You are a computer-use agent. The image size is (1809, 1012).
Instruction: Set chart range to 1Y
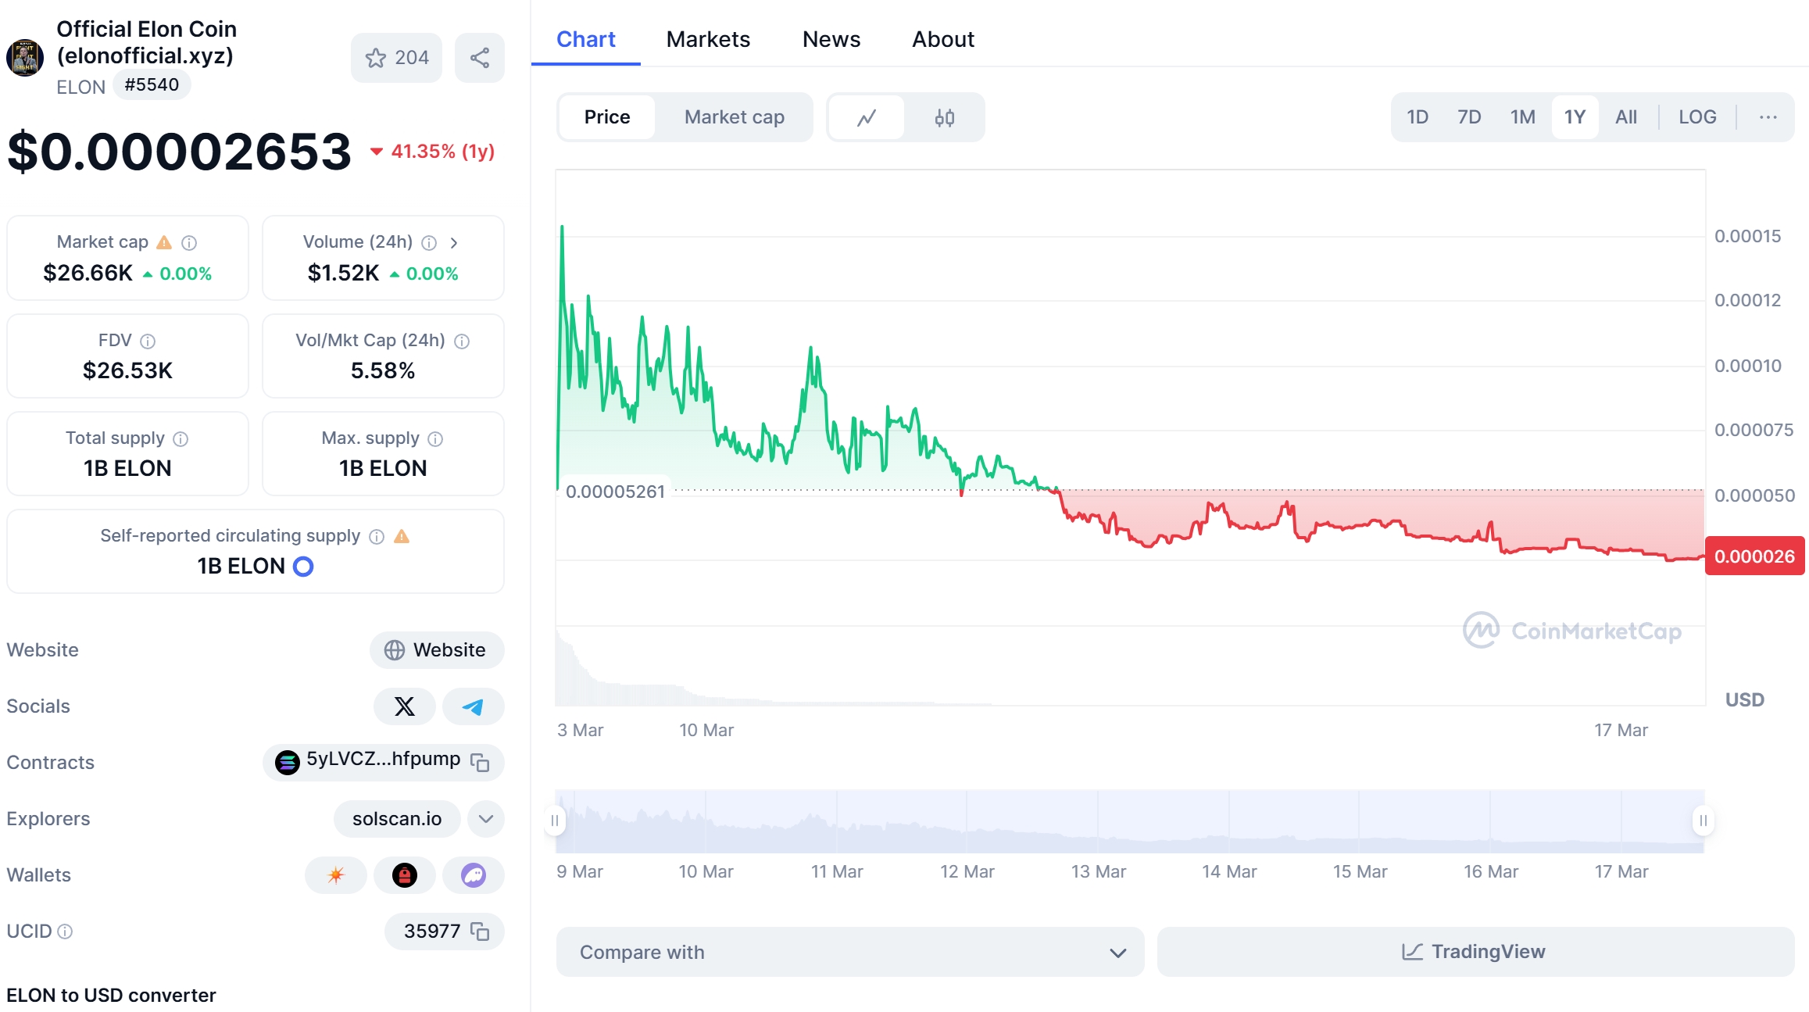pyautogui.click(x=1575, y=117)
